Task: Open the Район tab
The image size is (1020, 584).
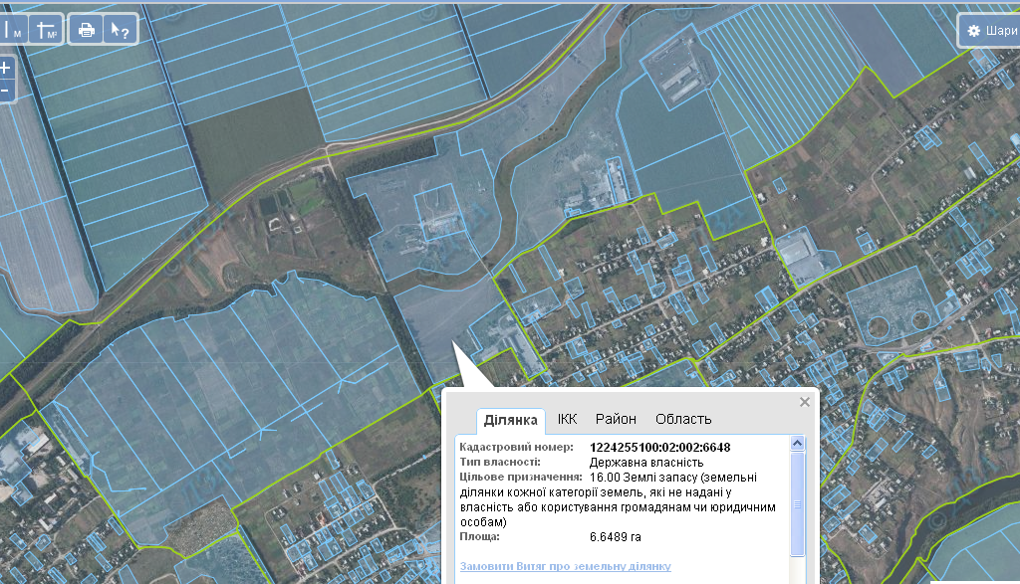Action: pyautogui.click(x=616, y=419)
